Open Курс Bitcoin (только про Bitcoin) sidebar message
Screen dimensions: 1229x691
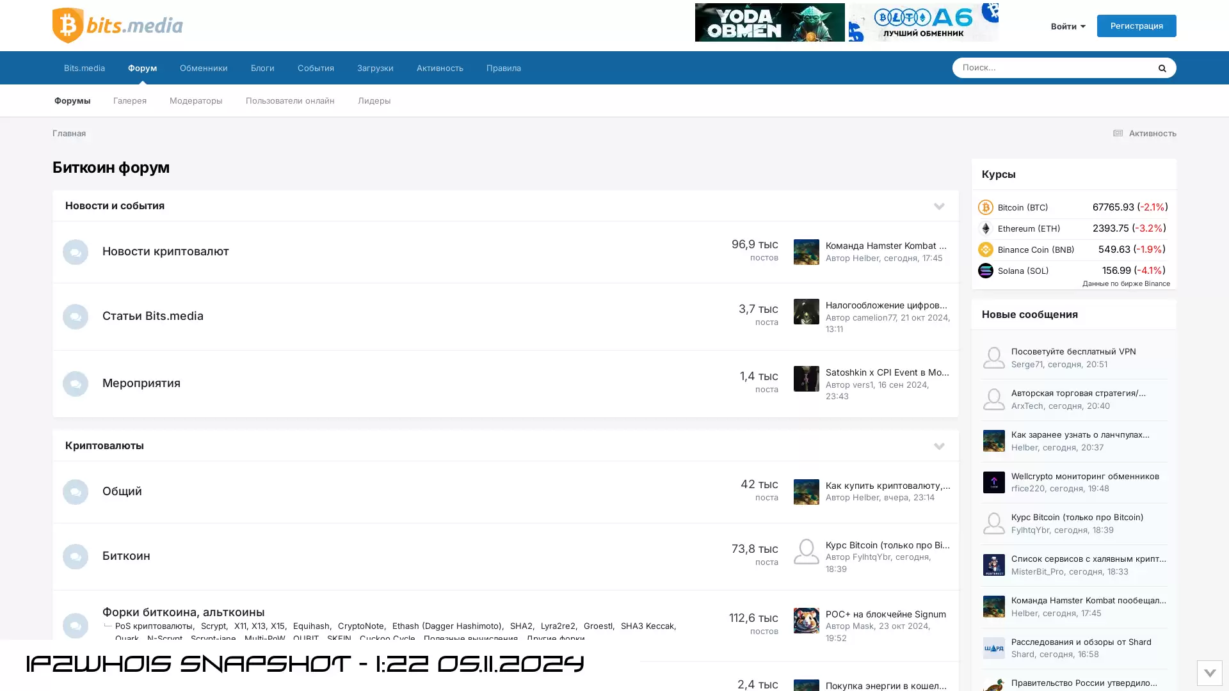click(x=1077, y=518)
